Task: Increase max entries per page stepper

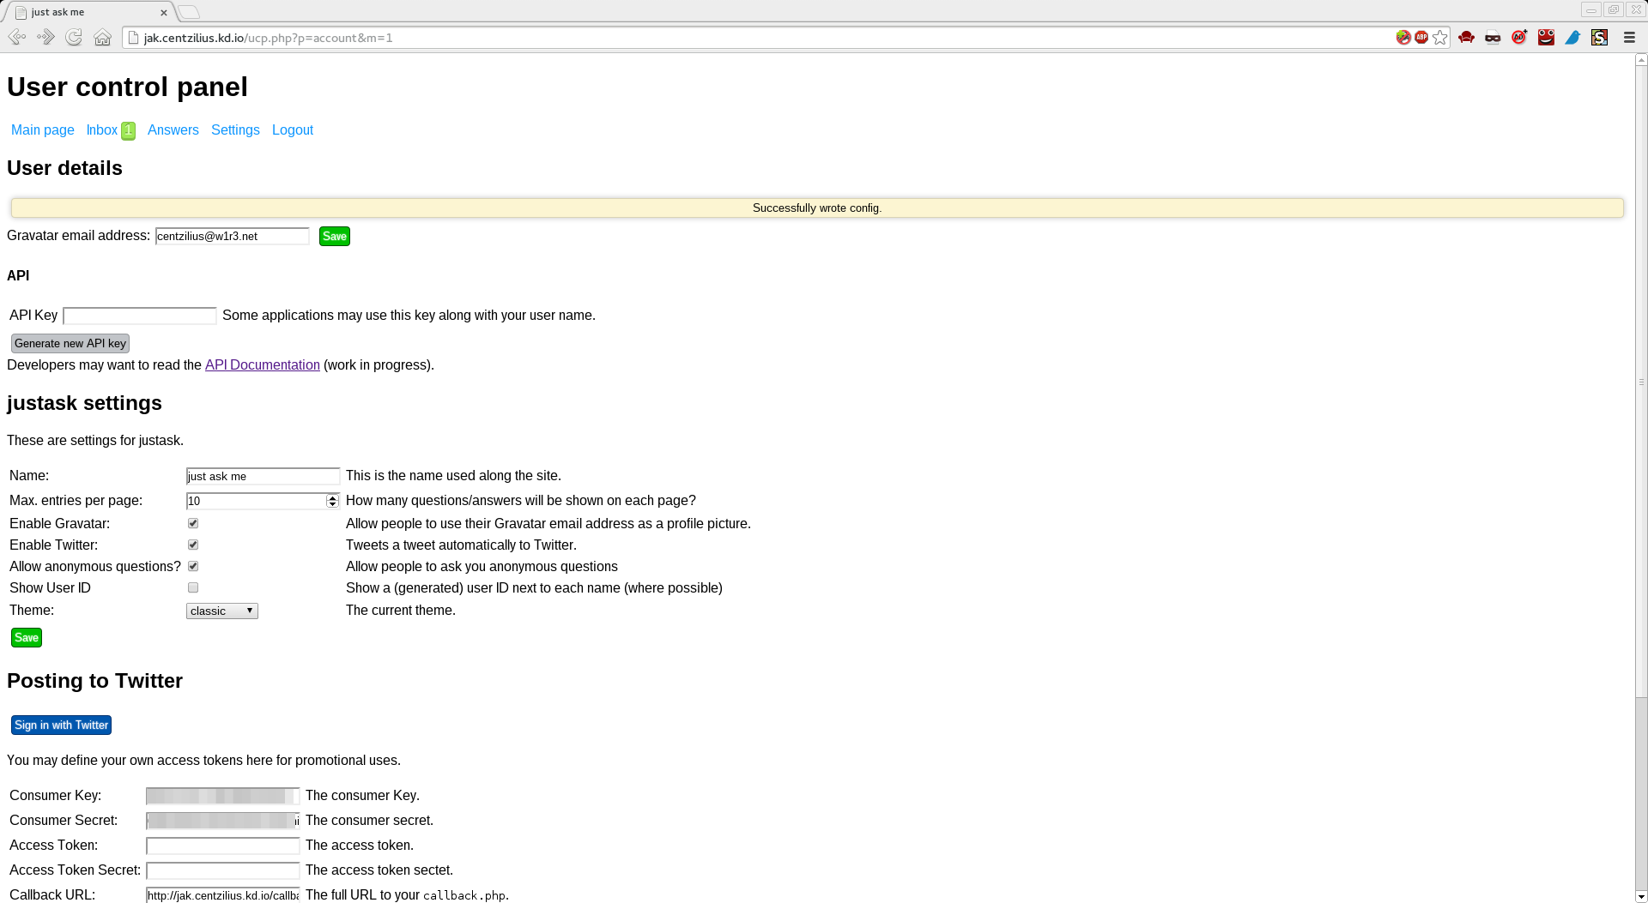Action: (332, 497)
